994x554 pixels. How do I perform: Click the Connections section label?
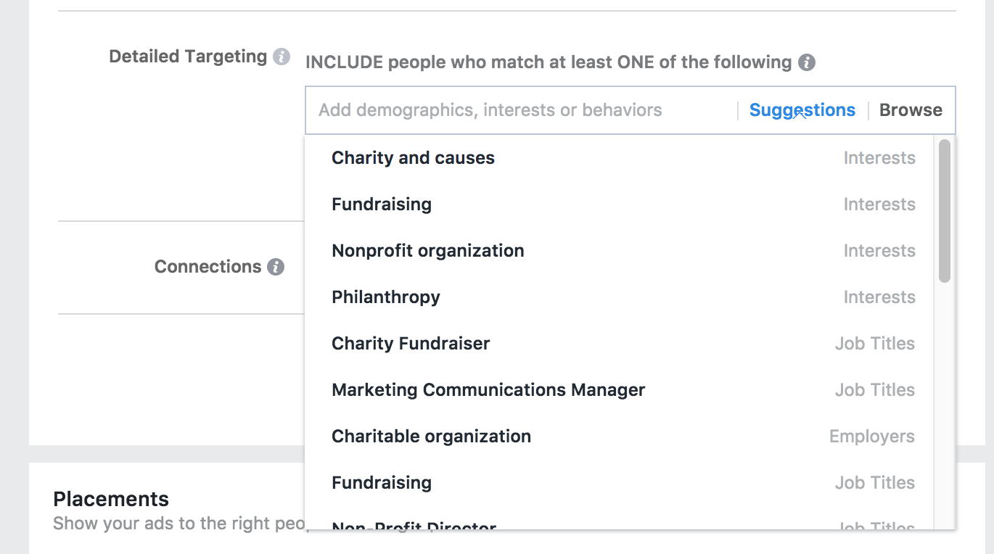point(208,267)
